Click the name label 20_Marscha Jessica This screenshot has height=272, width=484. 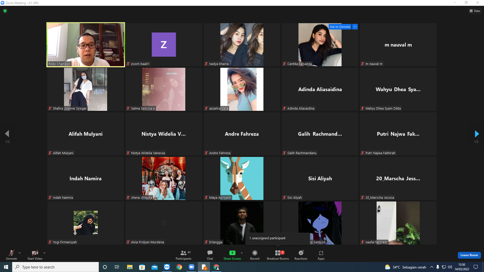click(380, 197)
